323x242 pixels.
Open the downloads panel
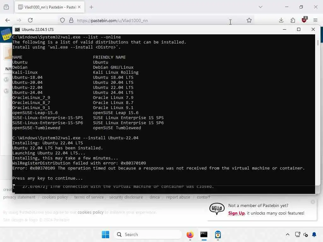coord(281,20)
